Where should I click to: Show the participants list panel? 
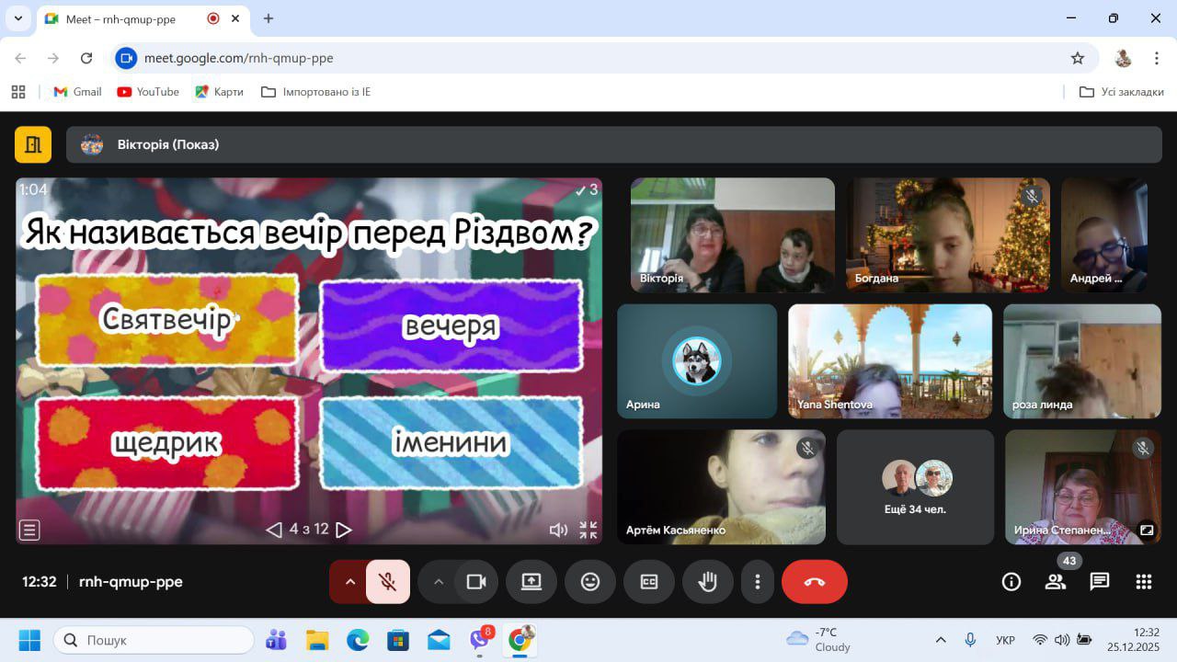(x=1055, y=582)
